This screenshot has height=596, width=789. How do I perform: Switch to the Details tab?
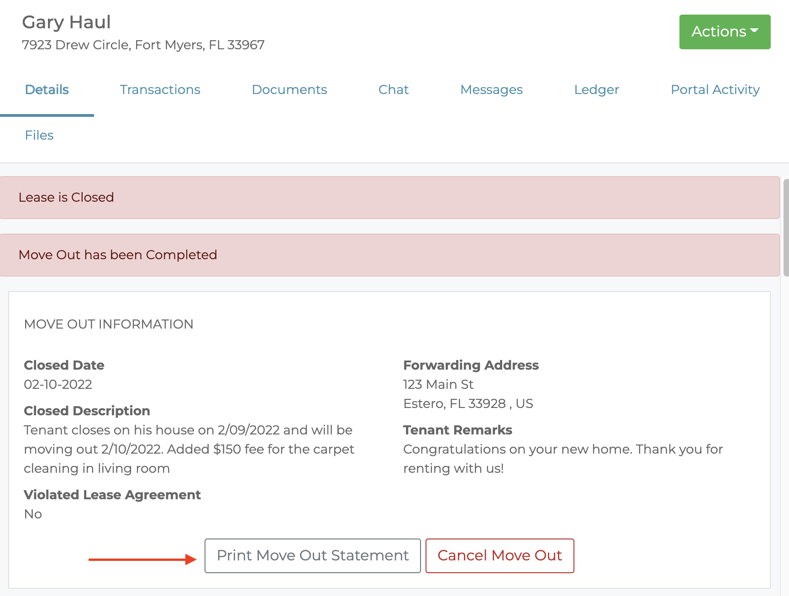tap(47, 90)
